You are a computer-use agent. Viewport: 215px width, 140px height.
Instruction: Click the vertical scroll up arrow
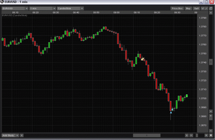pyautogui.click(x=211, y=13)
